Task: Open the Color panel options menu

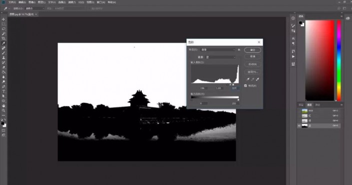Action: coord(342,16)
